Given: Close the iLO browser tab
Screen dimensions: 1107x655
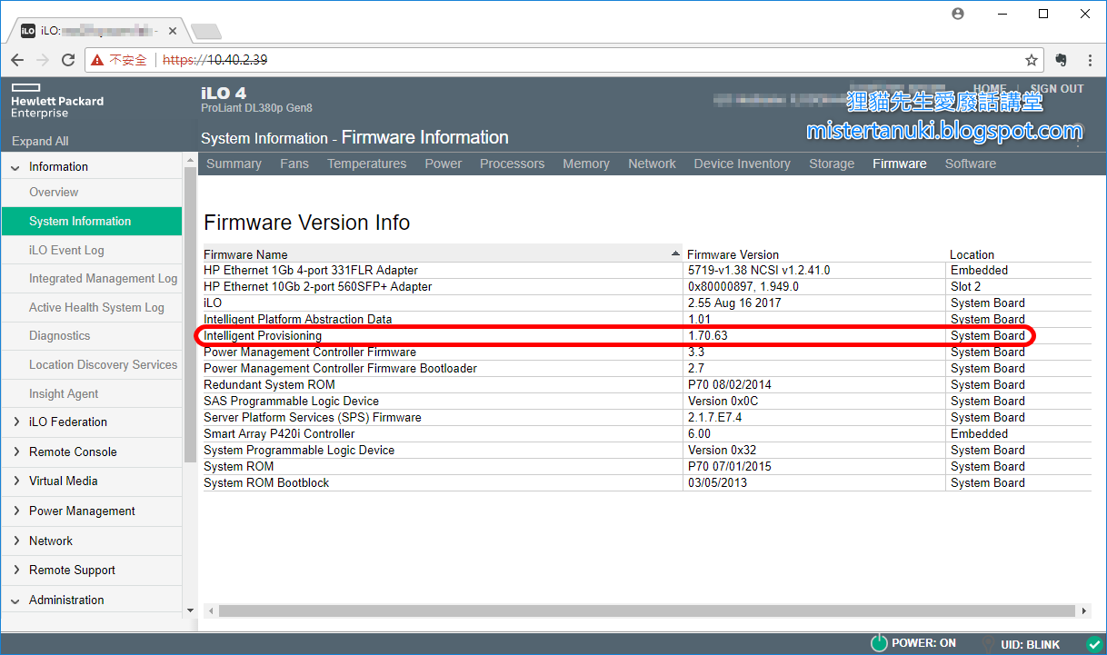Looking at the screenshot, I should 172,30.
